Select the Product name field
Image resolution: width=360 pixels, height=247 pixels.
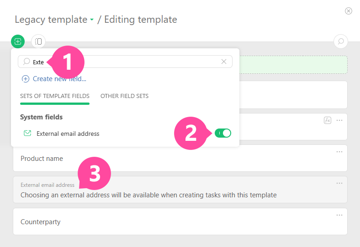click(42, 159)
